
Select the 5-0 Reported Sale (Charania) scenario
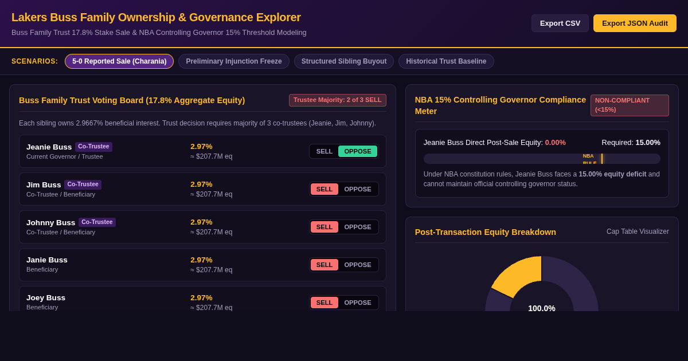[119, 61]
